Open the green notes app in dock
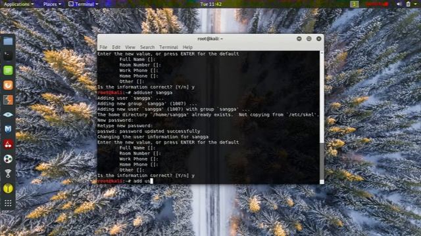421x236 pixels. (x=8, y=70)
